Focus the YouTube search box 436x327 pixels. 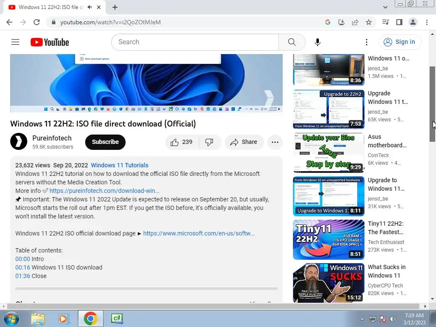coord(195,42)
